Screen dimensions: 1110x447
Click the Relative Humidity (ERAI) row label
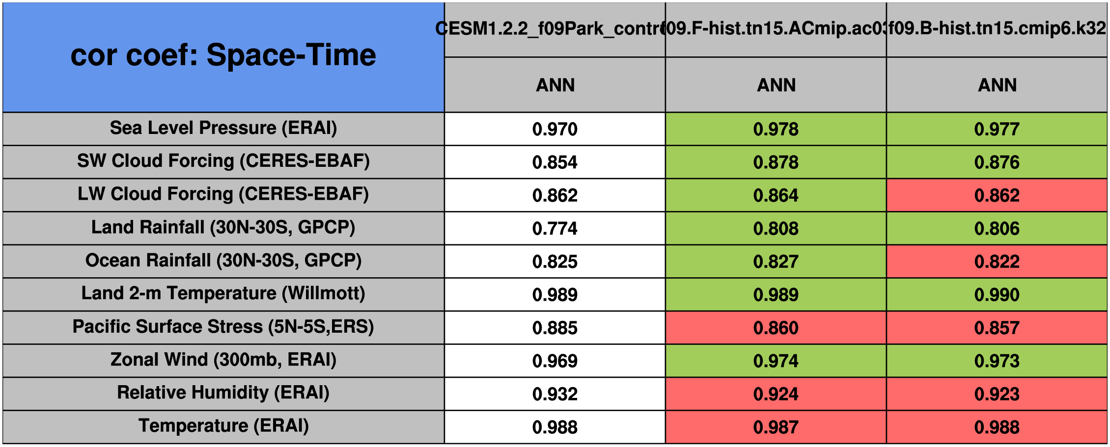pos(223,393)
